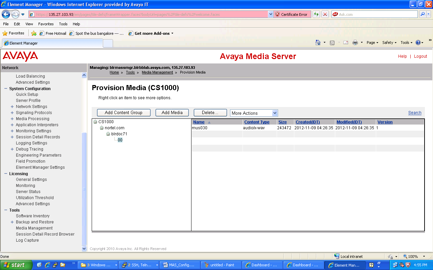Open the File menu
Viewport: 433px width, 270px height.
coord(6,24)
